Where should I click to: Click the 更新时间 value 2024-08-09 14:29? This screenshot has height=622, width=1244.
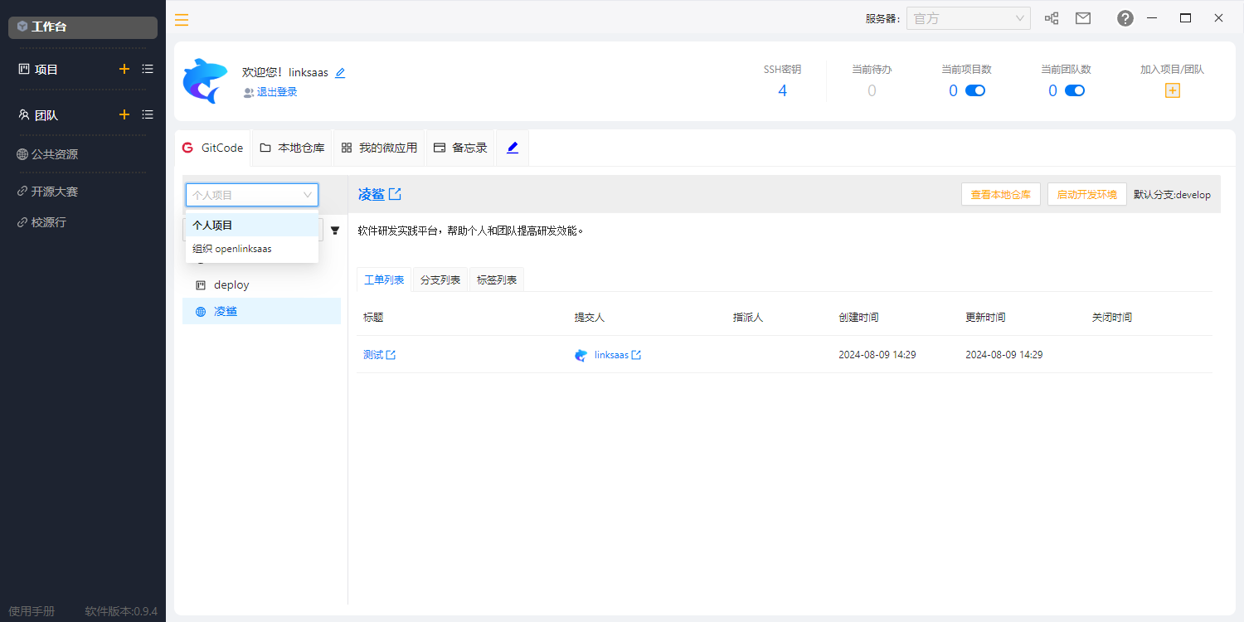(x=1004, y=355)
